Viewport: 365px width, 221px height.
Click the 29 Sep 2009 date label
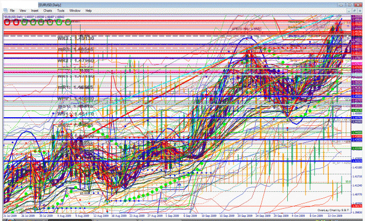coord(281,216)
